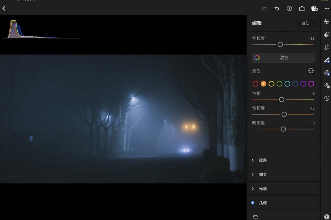This screenshot has width=331, height=220.
Task: Click the blue star badge beside 几何
Action: 253,203
